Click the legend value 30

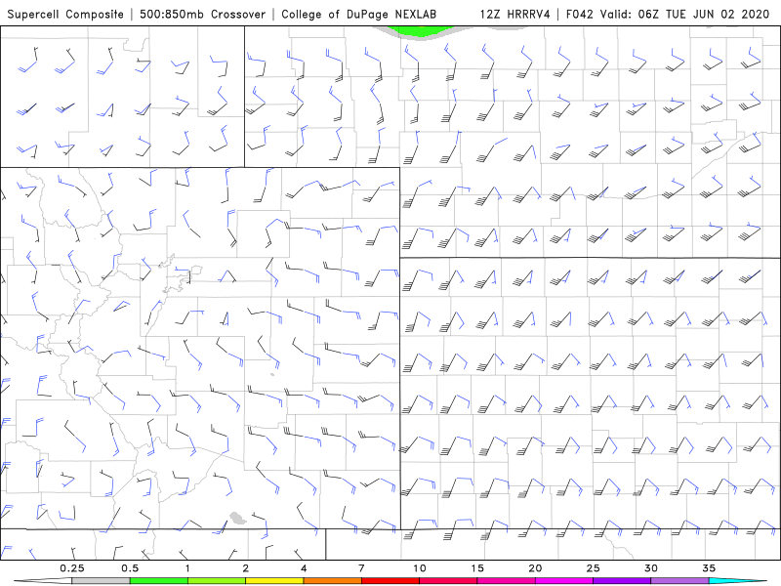(x=650, y=568)
